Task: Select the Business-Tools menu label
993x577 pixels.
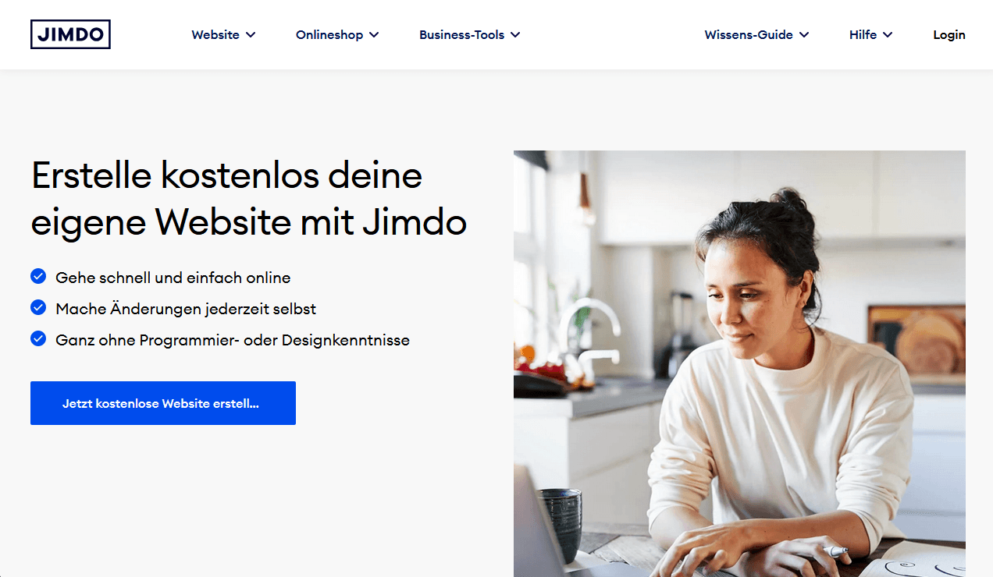Action: [x=461, y=34]
